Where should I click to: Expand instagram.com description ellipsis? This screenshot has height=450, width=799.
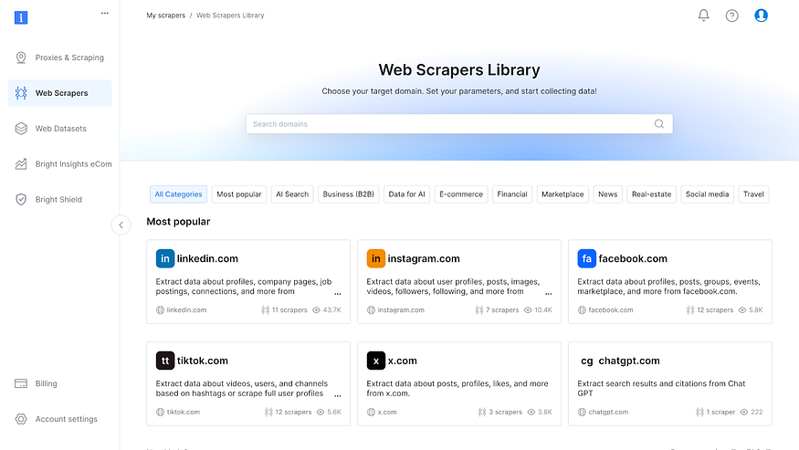(549, 293)
